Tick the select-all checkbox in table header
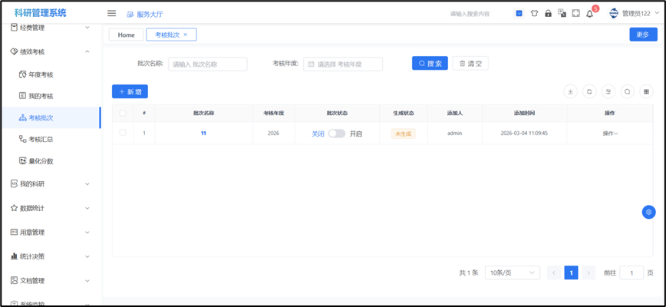This screenshot has height=307, width=666. pos(123,113)
